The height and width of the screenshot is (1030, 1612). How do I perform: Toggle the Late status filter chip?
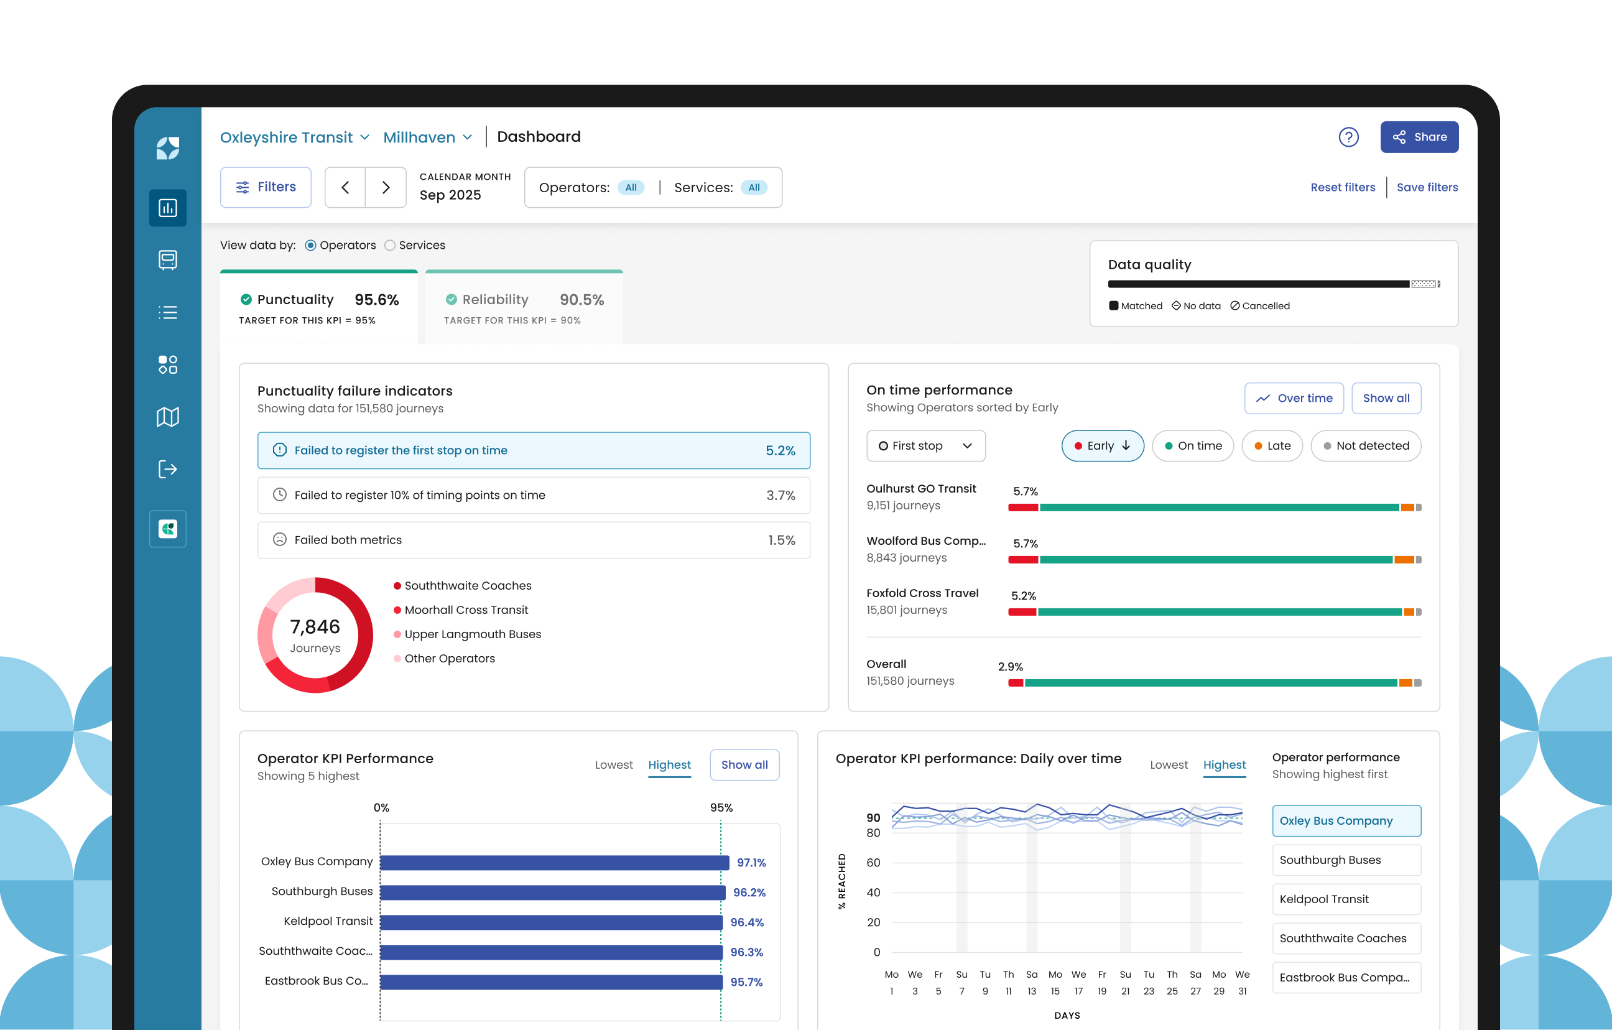(1271, 446)
